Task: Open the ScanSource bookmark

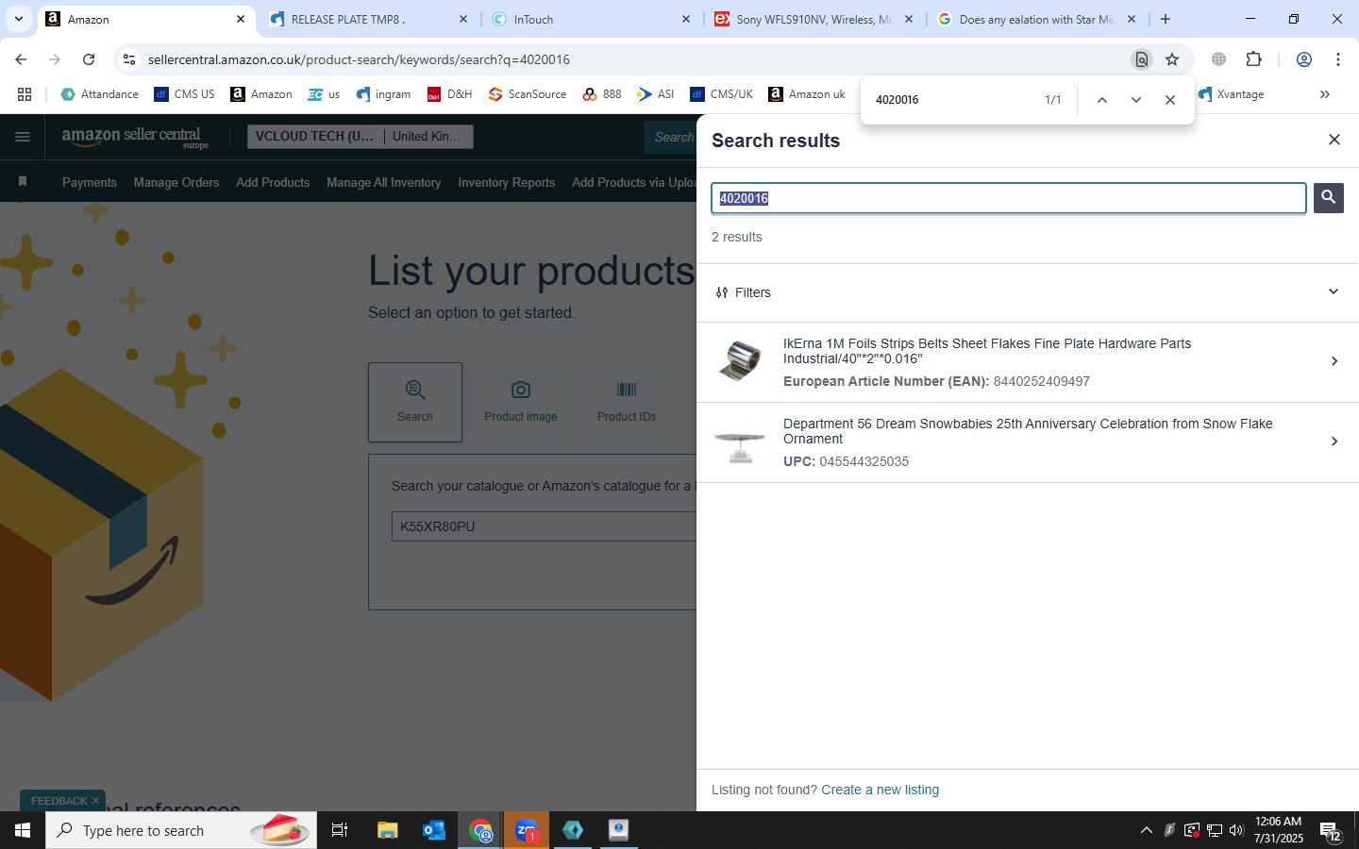Action: point(528,94)
